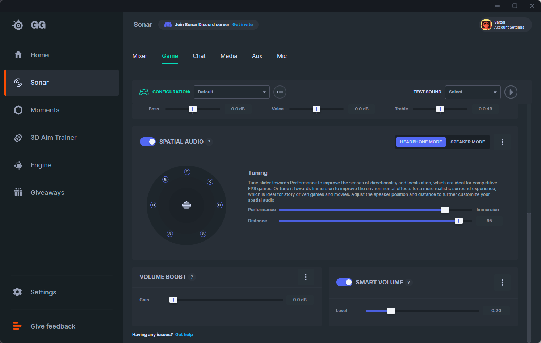Switch to Speaker Mode
The height and width of the screenshot is (343, 541).
pyautogui.click(x=468, y=142)
